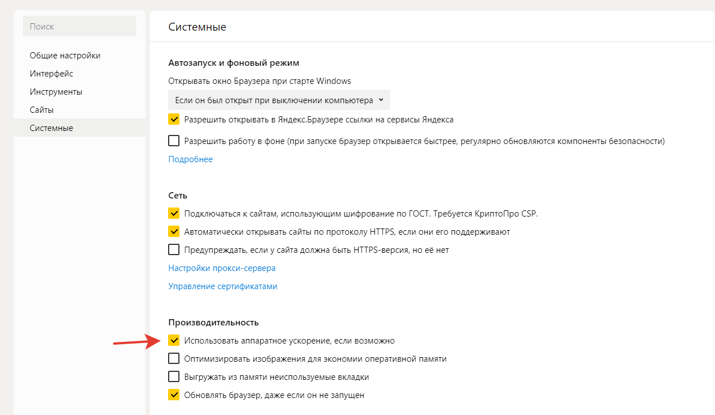Click the dropdown chevron arrow
The width and height of the screenshot is (715, 415).
click(x=381, y=100)
